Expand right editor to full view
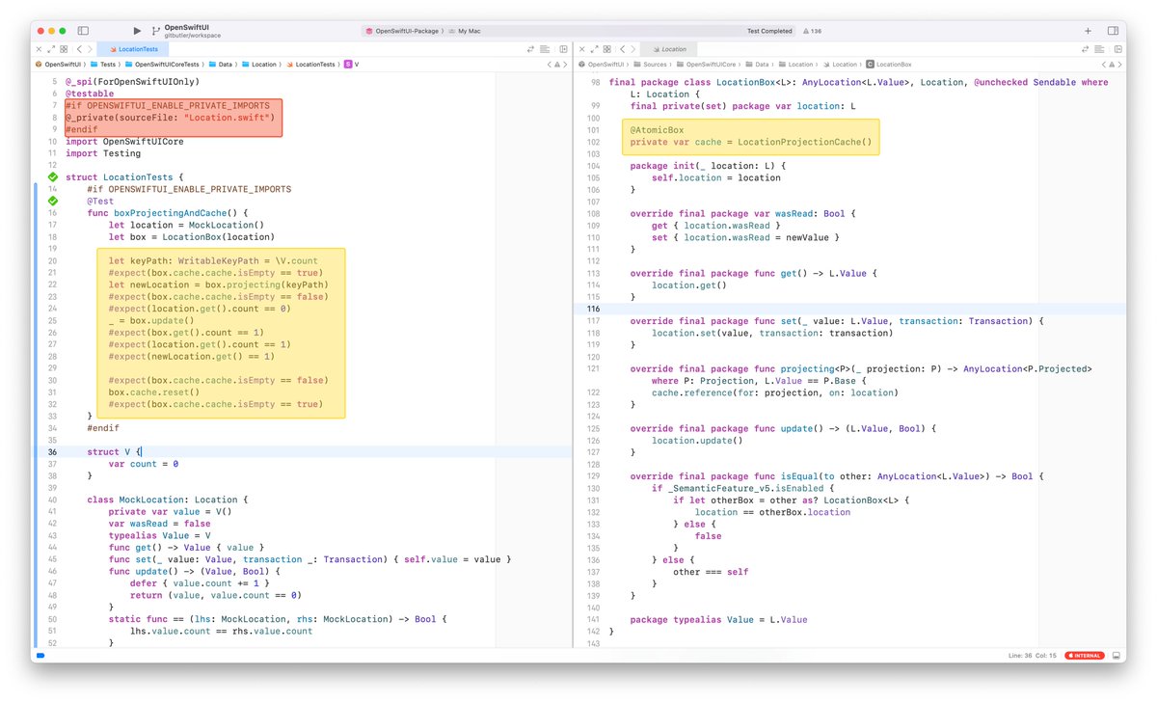This screenshot has height=703, width=1157. [593, 48]
